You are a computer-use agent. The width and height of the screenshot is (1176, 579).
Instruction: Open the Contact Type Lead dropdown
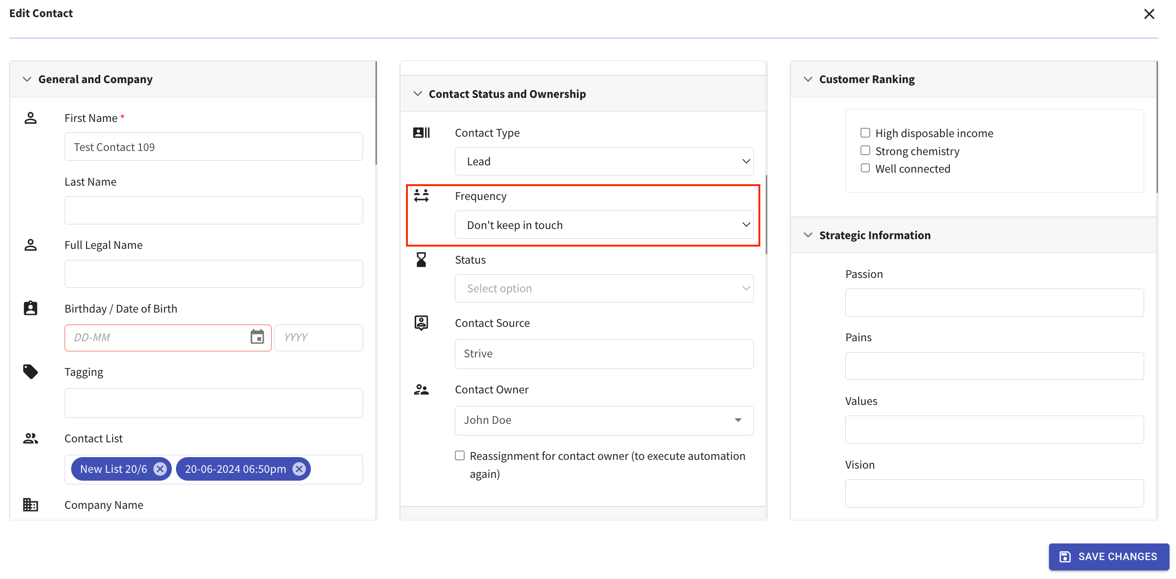tap(604, 161)
